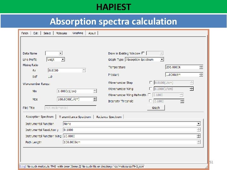This screenshot has width=227, height=170.
Task: Click the Wavenumber Step spinner arrows
Action: click(192, 82)
